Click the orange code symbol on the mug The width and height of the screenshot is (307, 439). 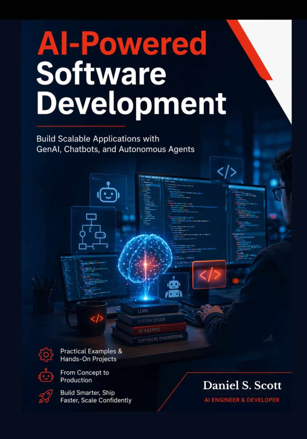tap(97, 318)
